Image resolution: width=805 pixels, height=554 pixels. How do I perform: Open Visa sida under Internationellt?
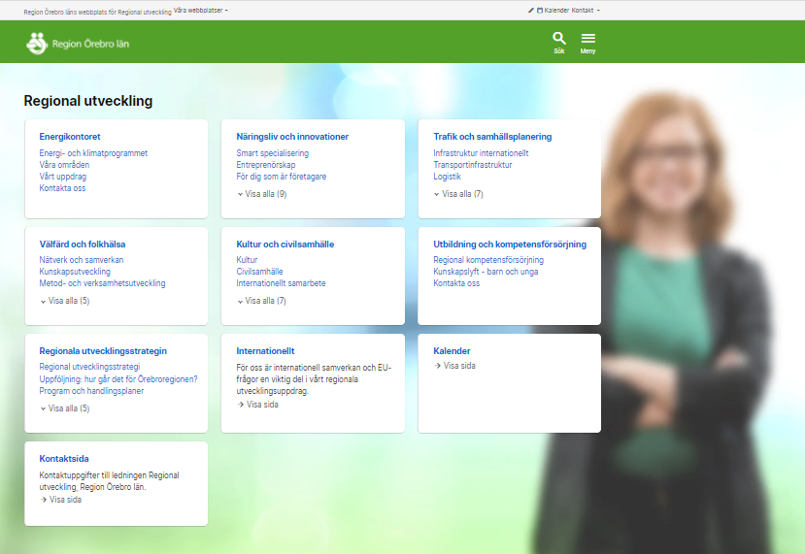coord(257,405)
